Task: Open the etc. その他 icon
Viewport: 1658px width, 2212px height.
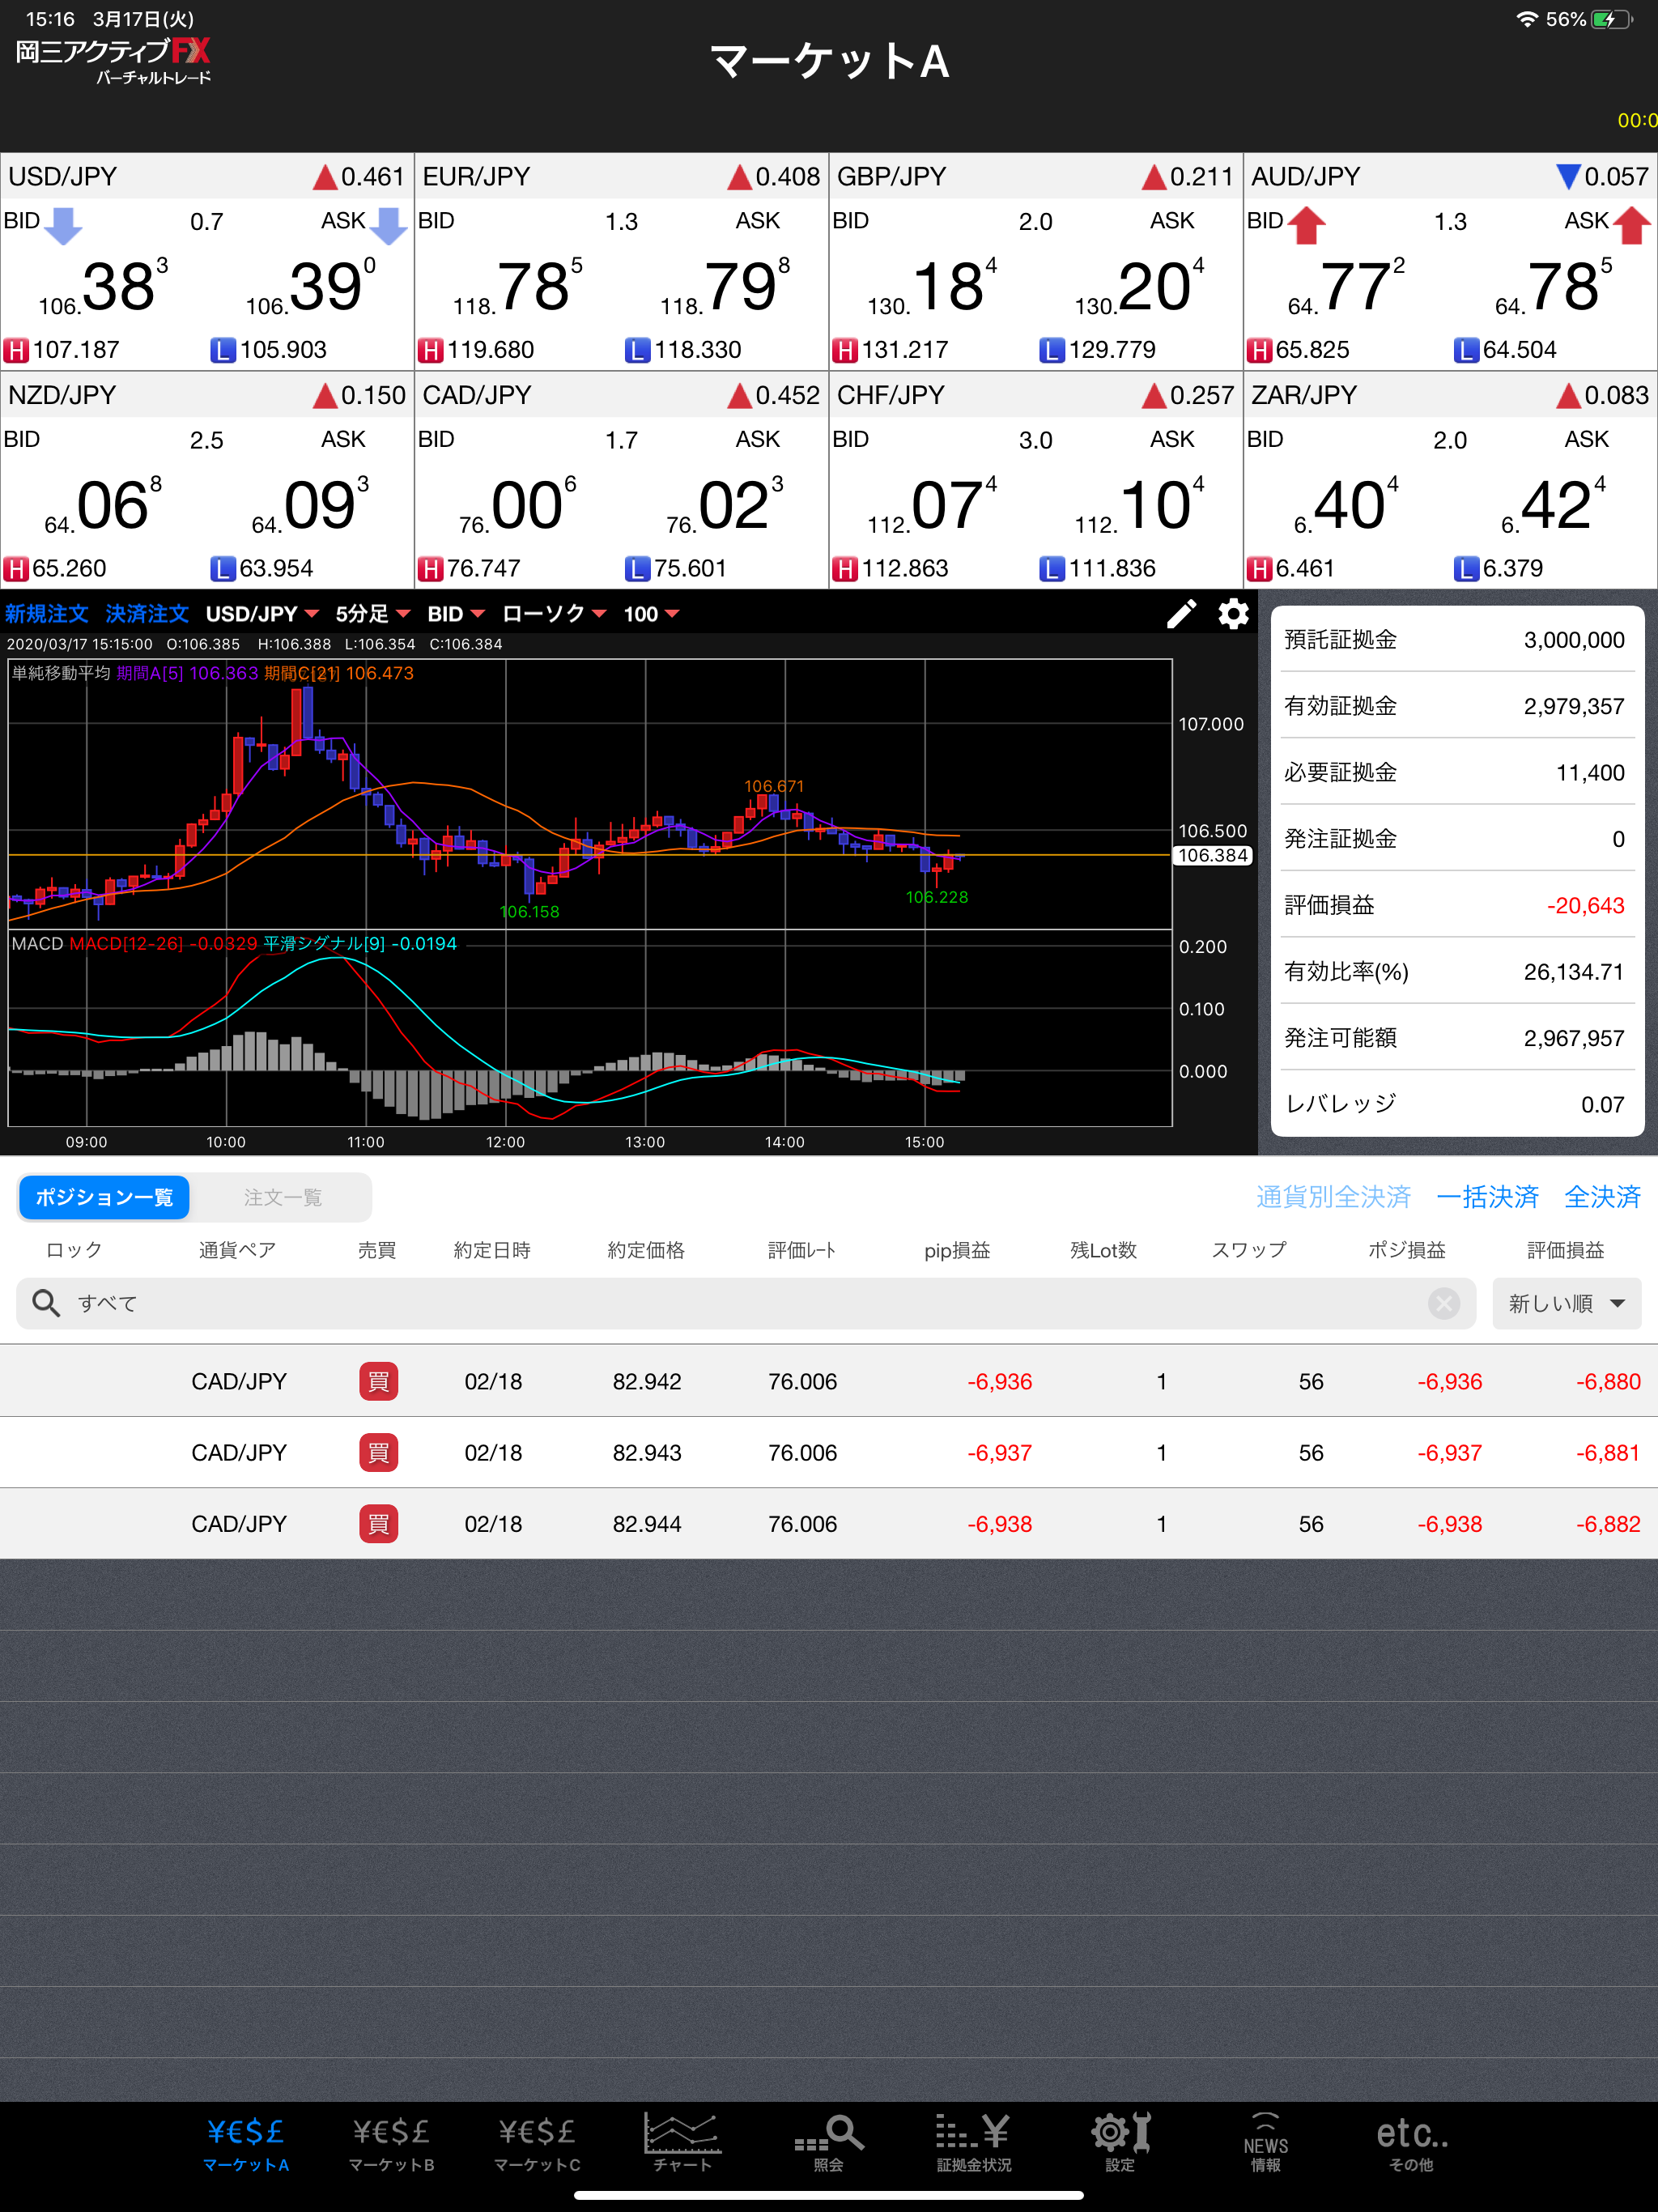Action: (1411, 2143)
